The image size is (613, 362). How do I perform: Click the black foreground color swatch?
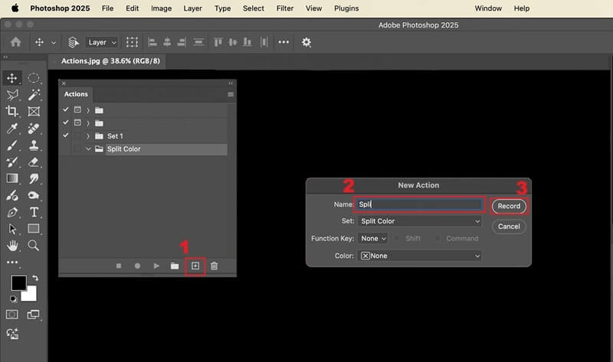click(18, 282)
